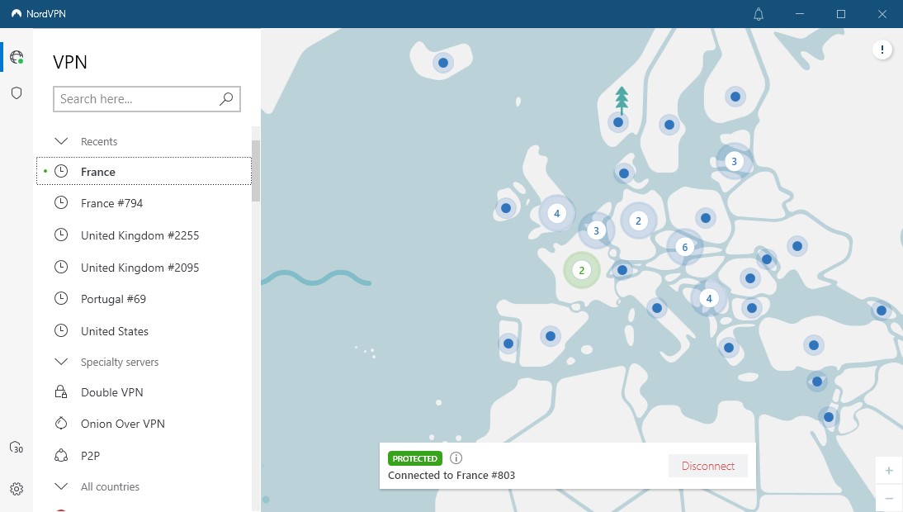903x512 pixels.
Task: Open the Threat Protection shield icon
Action: coord(17,92)
